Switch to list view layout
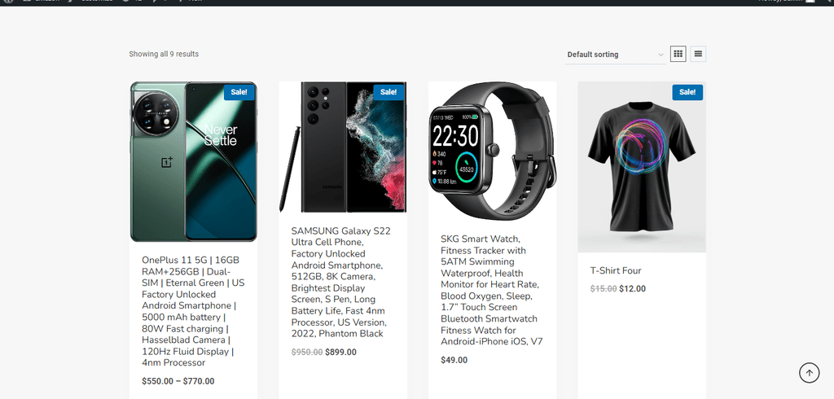The image size is (834, 399). point(698,54)
